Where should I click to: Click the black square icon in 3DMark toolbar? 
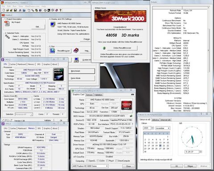click(49, 10)
